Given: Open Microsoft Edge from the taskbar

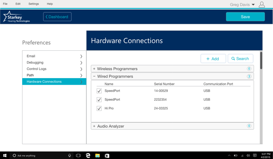Looking at the screenshot, I should pos(88,155).
